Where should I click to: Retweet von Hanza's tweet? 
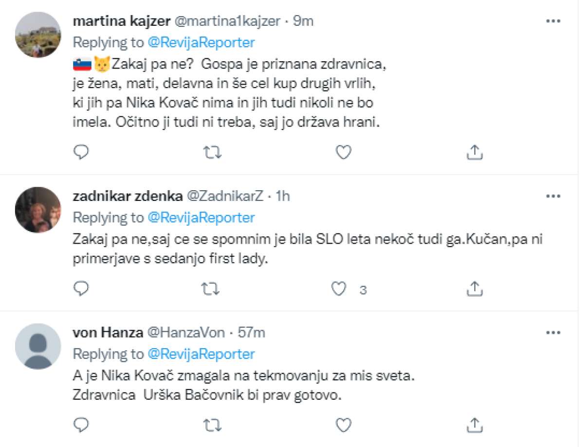[212, 426]
